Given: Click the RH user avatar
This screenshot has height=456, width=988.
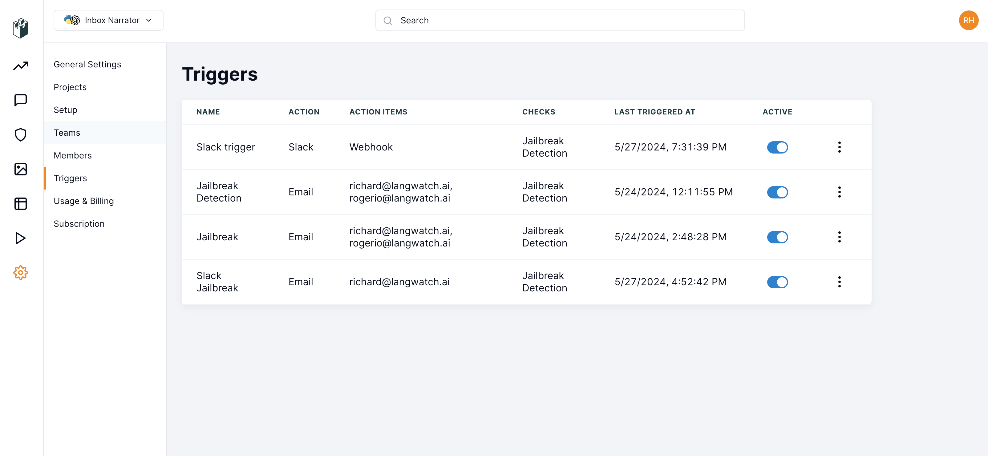Looking at the screenshot, I should pyautogui.click(x=968, y=20).
